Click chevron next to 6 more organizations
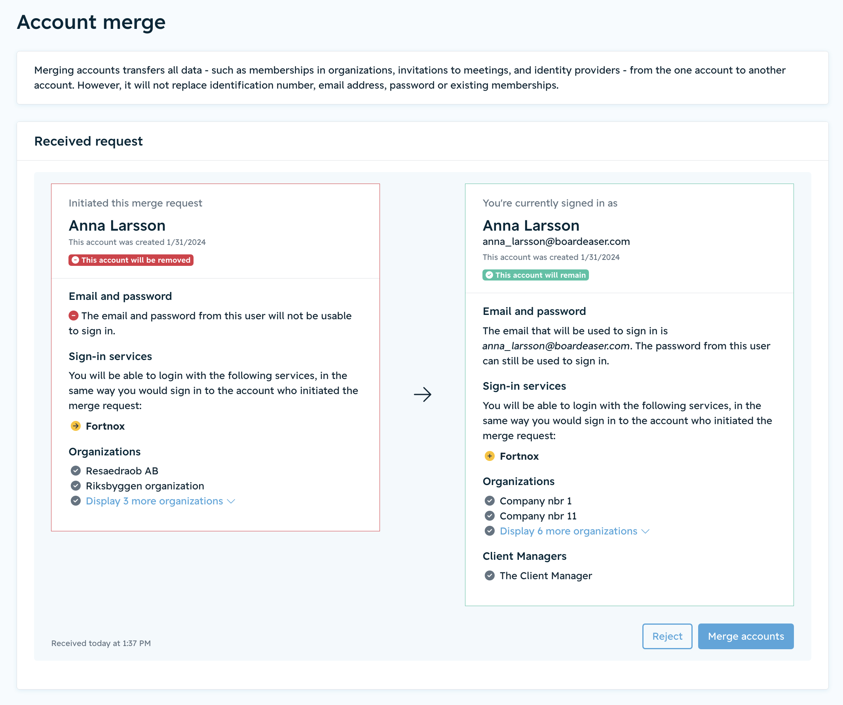The image size is (843, 705). [x=646, y=531]
